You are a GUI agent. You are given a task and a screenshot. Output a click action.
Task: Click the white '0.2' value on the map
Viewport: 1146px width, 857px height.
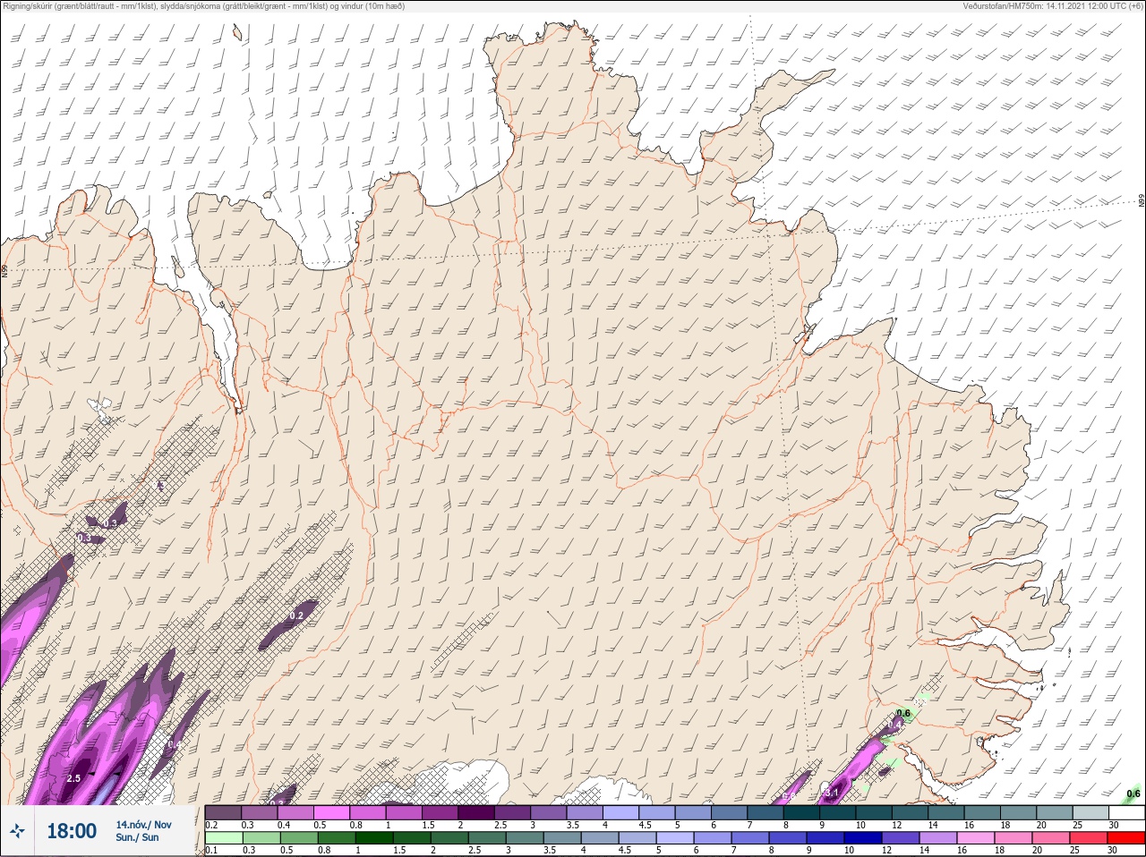297,615
